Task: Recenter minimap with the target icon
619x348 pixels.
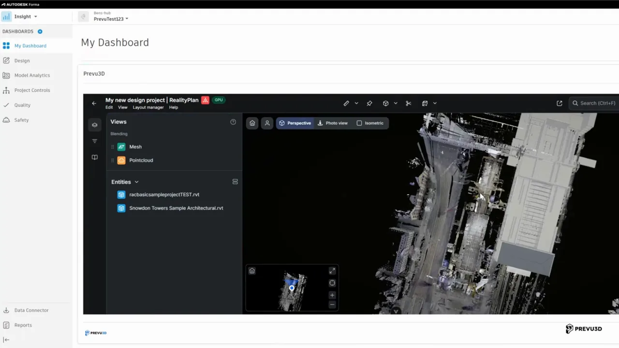Action: coord(332,283)
